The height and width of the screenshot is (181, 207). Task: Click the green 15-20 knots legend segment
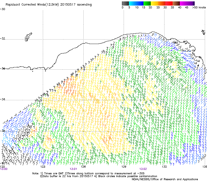pyautogui.click(x=147, y=3)
